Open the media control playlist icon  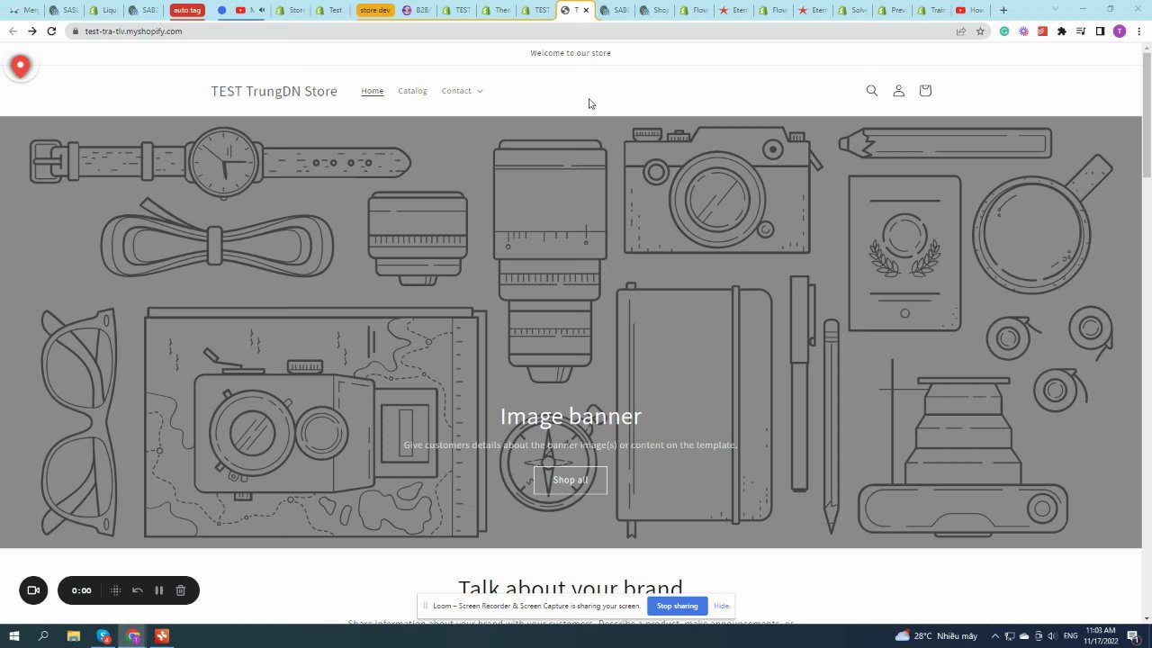click(1081, 31)
